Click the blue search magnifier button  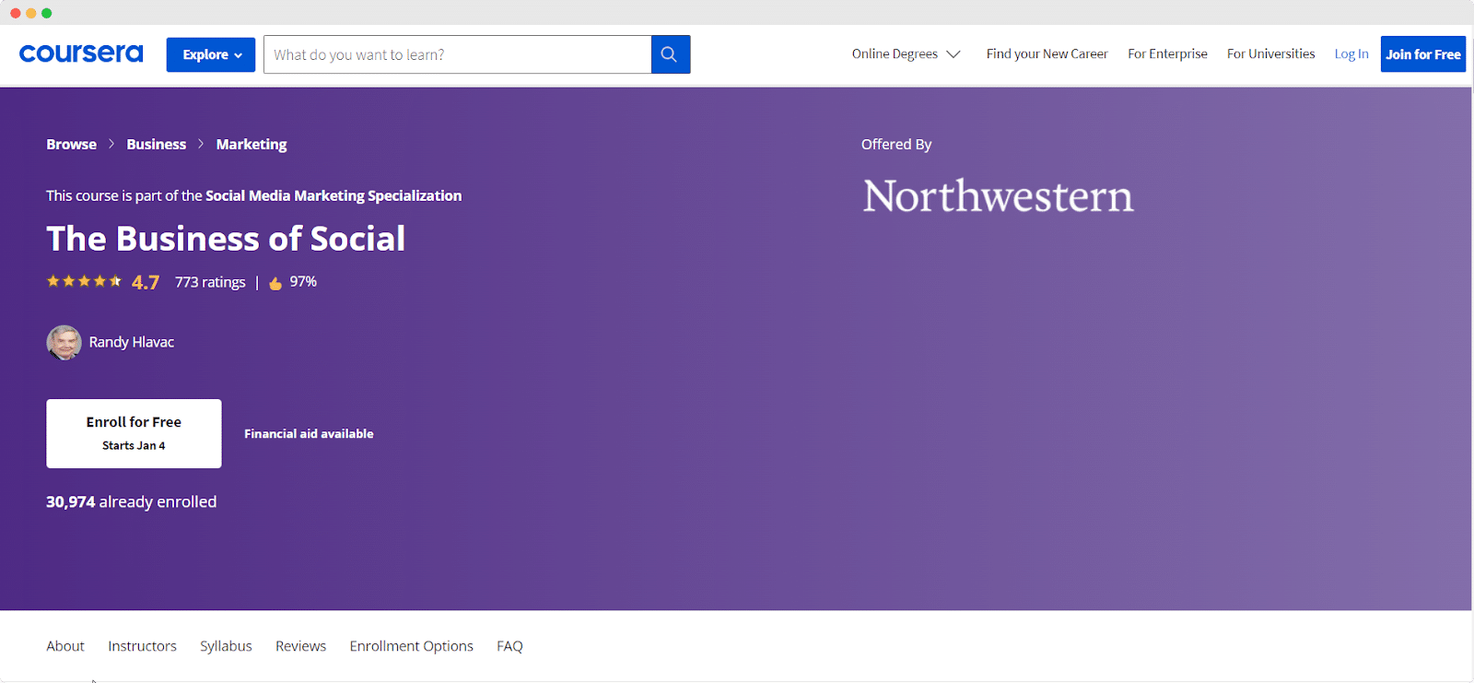671,54
